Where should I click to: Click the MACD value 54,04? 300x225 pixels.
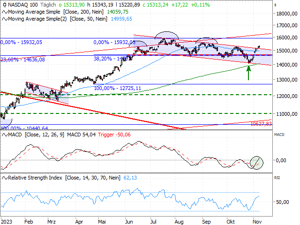(x=81, y=135)
